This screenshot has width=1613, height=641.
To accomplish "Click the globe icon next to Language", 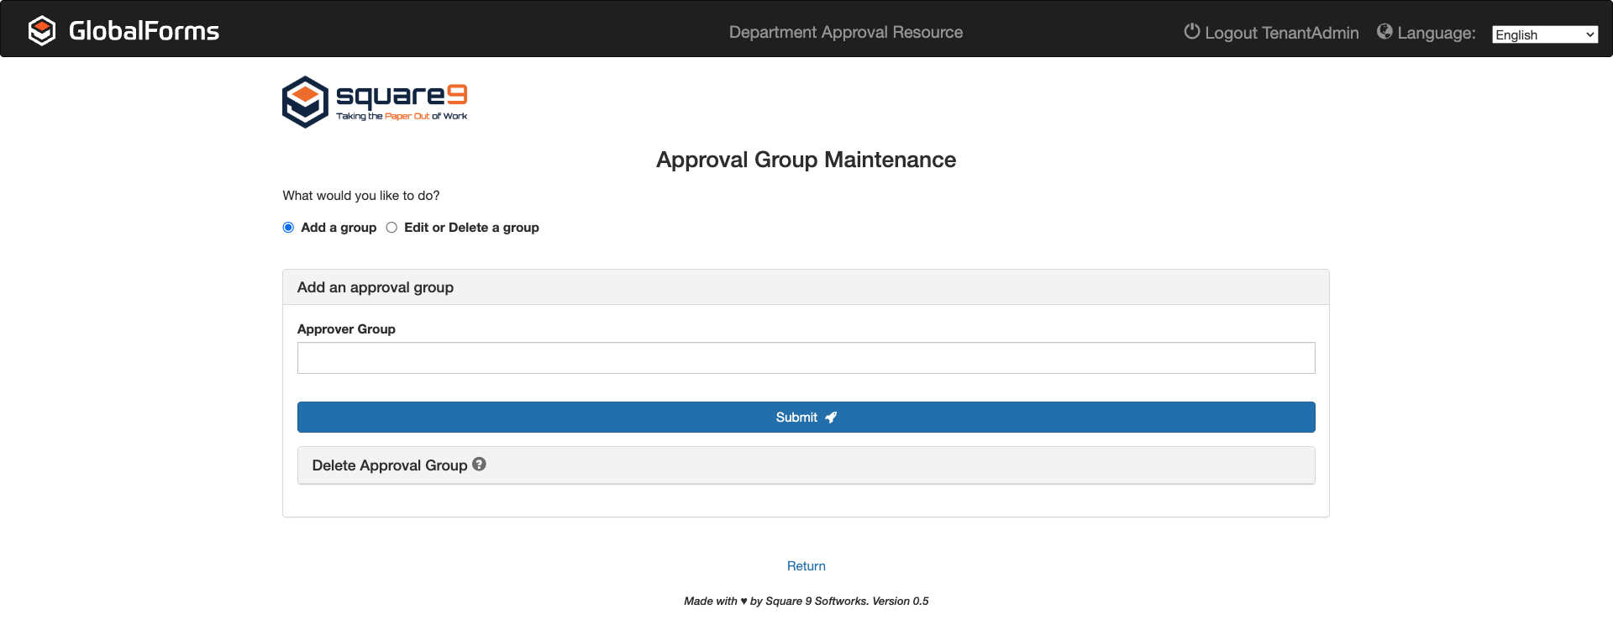I will click(1384, 32).
